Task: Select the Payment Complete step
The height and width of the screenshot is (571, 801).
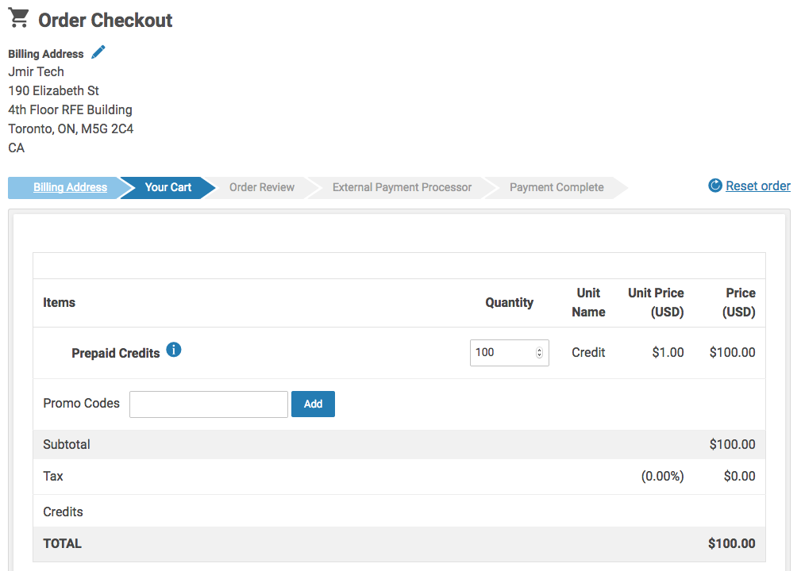Action: pyautogui.click(x=556, y=188)
